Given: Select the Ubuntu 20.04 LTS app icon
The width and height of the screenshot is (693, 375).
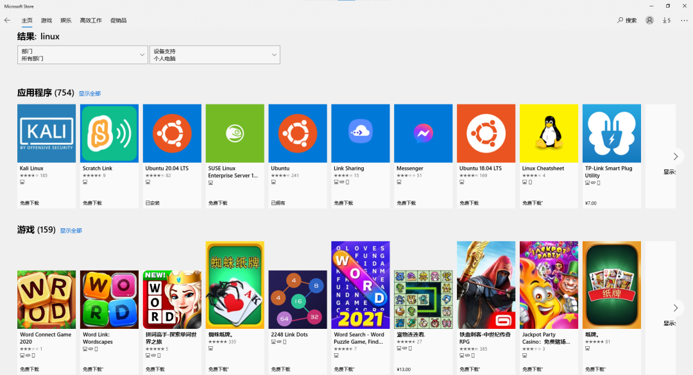Looking at the screenshot, I should point(172,133).
